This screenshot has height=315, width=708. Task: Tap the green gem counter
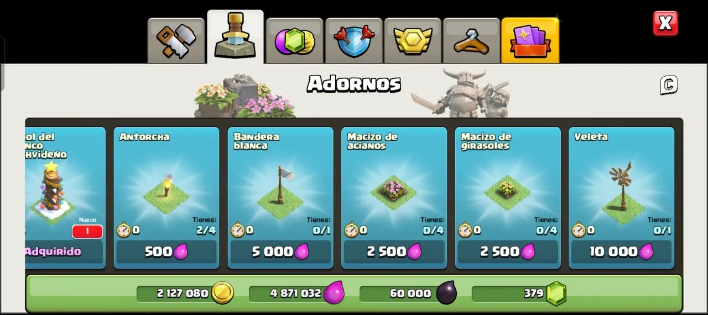pos(520,293)
